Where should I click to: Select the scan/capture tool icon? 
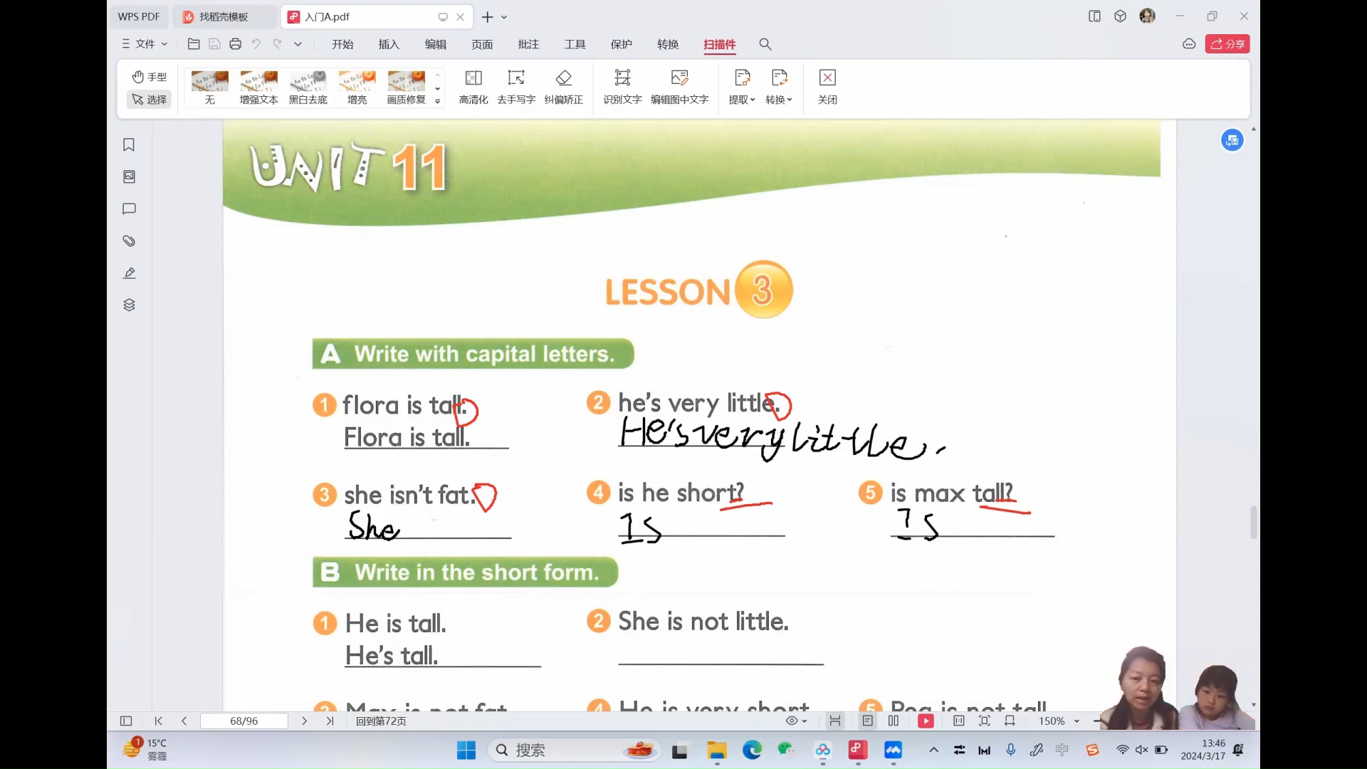(720, 43)
